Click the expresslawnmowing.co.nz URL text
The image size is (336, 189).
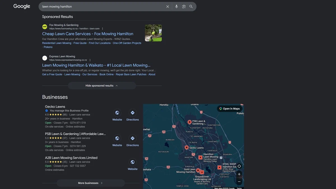click(x=68, y=60)
